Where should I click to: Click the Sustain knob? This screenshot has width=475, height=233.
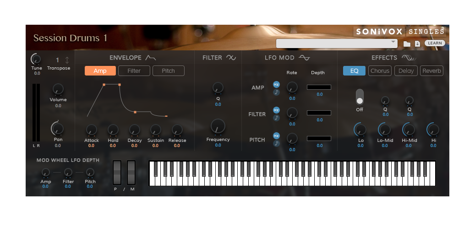tap(155, 130)
